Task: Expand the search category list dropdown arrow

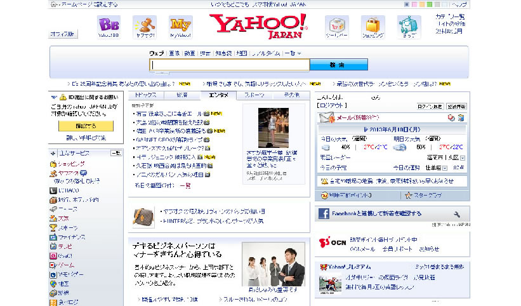Action: pyautogui.click(x=299, y=53)
